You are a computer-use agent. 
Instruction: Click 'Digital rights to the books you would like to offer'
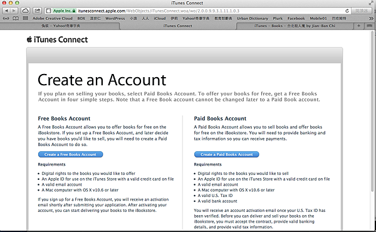click(88, 174)
